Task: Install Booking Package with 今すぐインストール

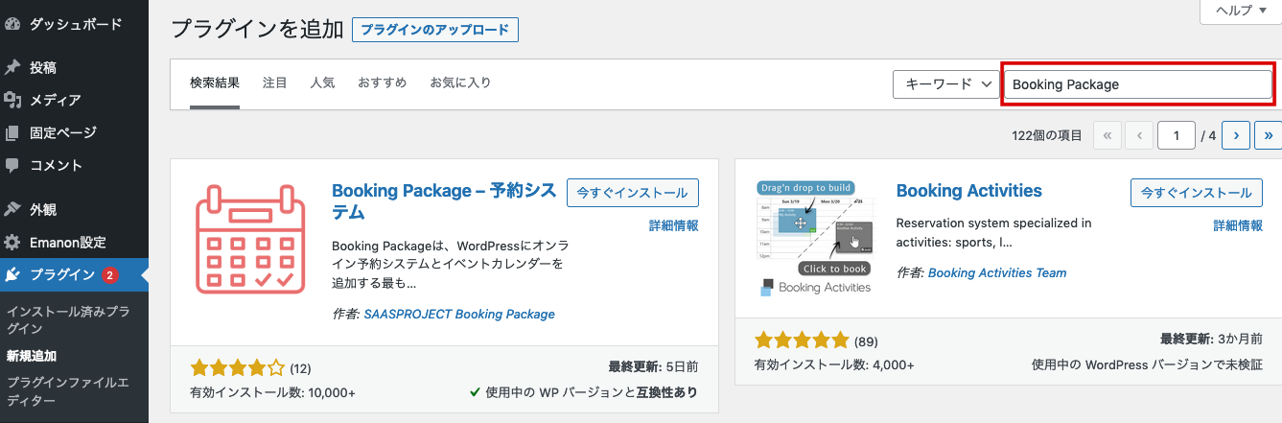Action: 633,193
